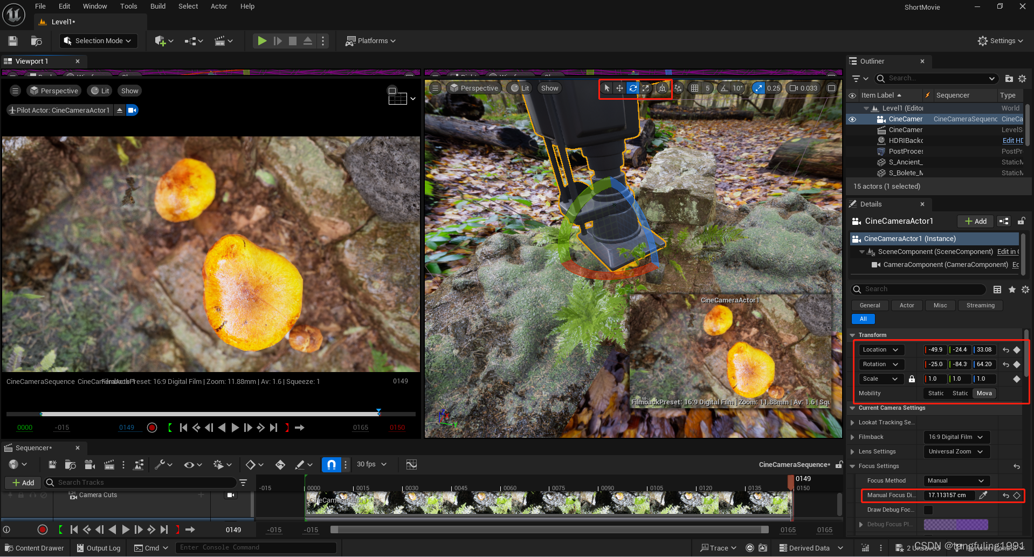Screen dimensions: 1034x557
Task: Eject from piloted CineCameraActor1
Action: 120,110
